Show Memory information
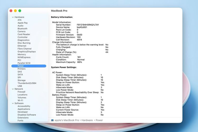This screenshot has width=198, height=132. 22,54
